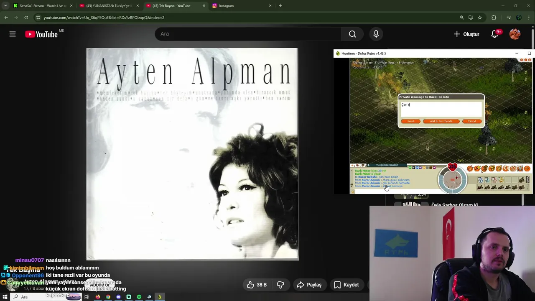Toggle the green Dofus chat channel checkbox

pyautogui.click(x=410, y=168)
